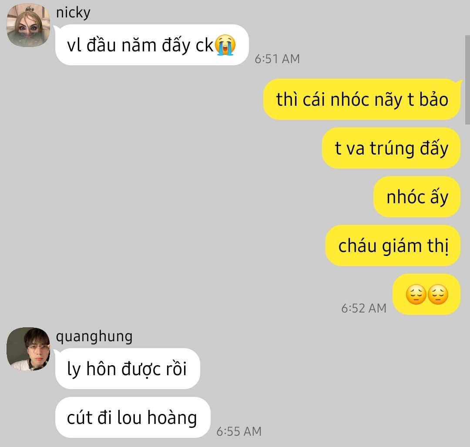
Task: Click the second pensive emoji face
Action: click(438, 294)
